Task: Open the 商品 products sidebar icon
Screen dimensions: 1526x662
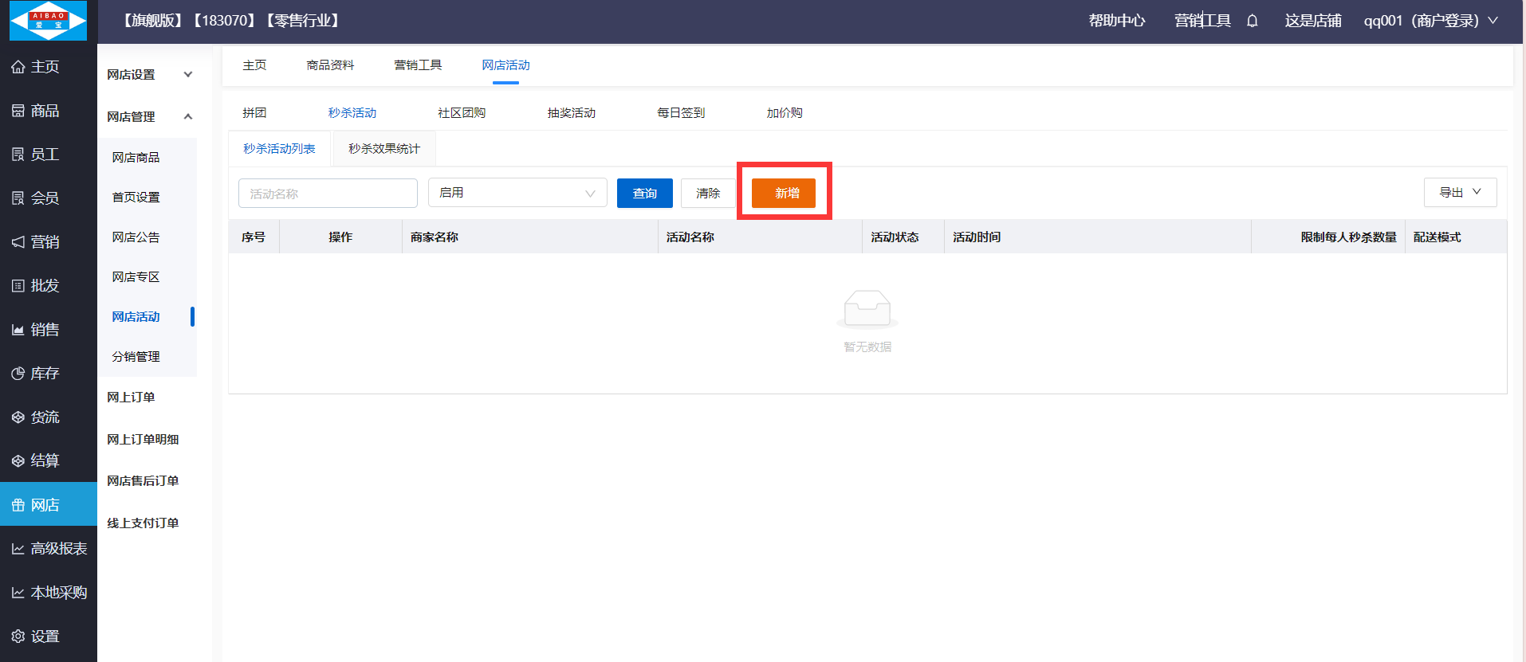Action: (x=18, y=111)
